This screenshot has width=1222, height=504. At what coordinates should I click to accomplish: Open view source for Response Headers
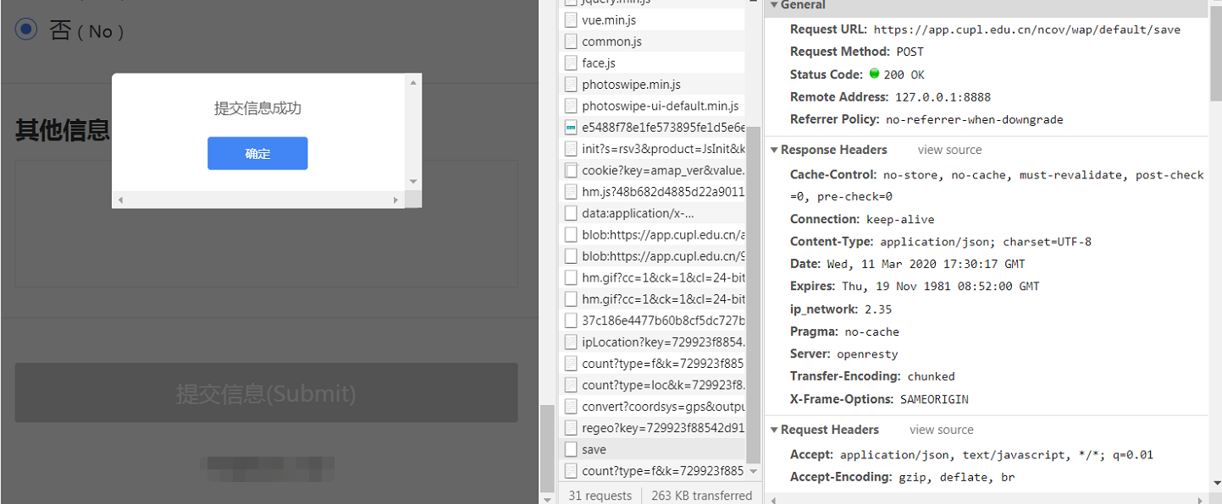click(x=949, y=150)
